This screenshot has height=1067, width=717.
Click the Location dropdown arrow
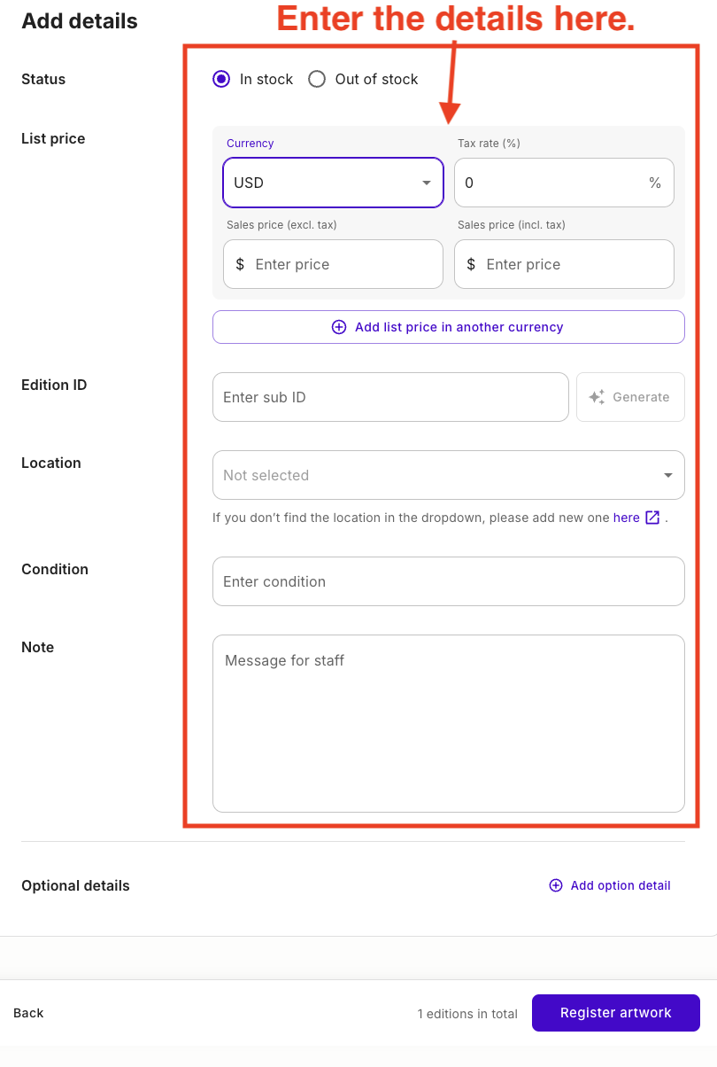668,475
